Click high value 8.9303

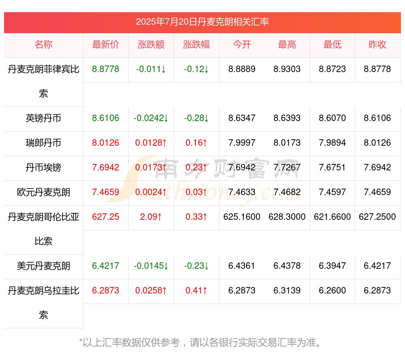(287, 69)
